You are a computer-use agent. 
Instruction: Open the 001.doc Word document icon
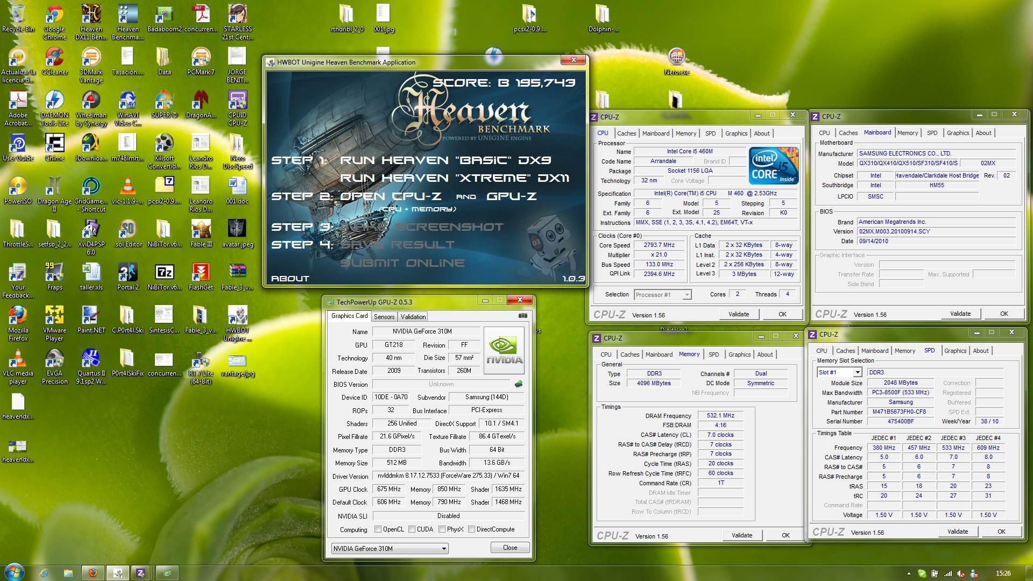tap(237, 190)
